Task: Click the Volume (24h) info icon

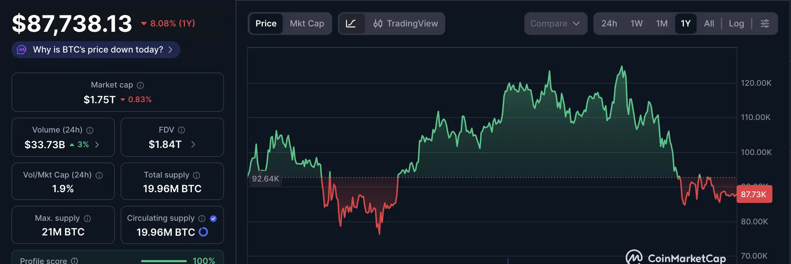Action: coord(89,130)
